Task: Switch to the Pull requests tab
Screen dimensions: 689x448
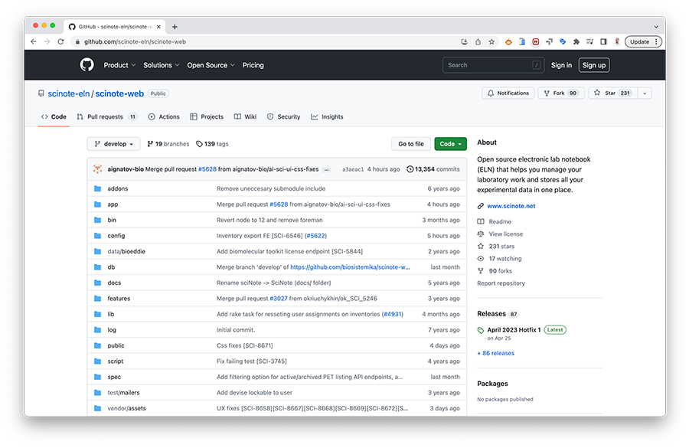Action: click(x=105, y=117)
